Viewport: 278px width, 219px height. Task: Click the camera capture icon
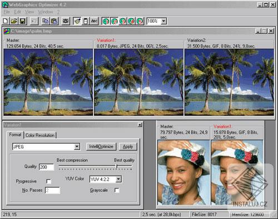pyautogui.click(x=66, y=21)
